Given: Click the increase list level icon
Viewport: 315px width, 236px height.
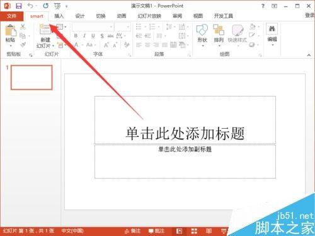Looking at the screenshot, I should (x=147, y=36).
